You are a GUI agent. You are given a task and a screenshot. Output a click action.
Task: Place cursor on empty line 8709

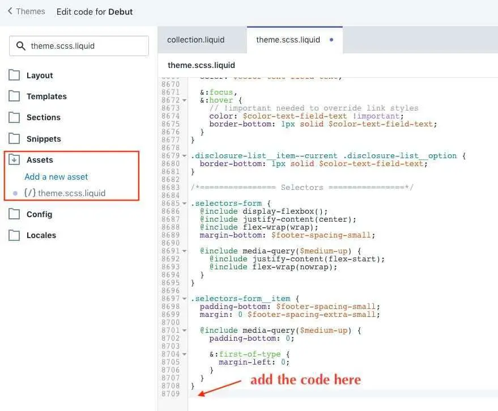(x=340, y=393)
